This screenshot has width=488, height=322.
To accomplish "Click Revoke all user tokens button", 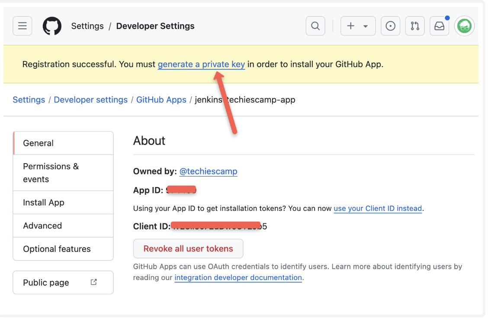I will click(188, 248).
